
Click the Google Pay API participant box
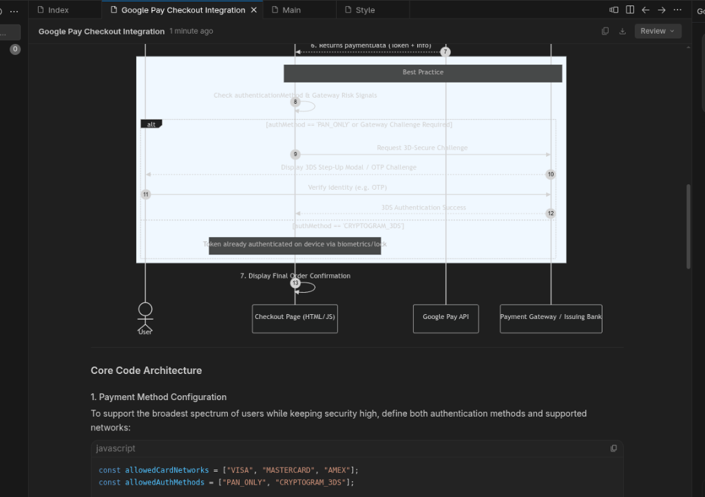point(445,319)
